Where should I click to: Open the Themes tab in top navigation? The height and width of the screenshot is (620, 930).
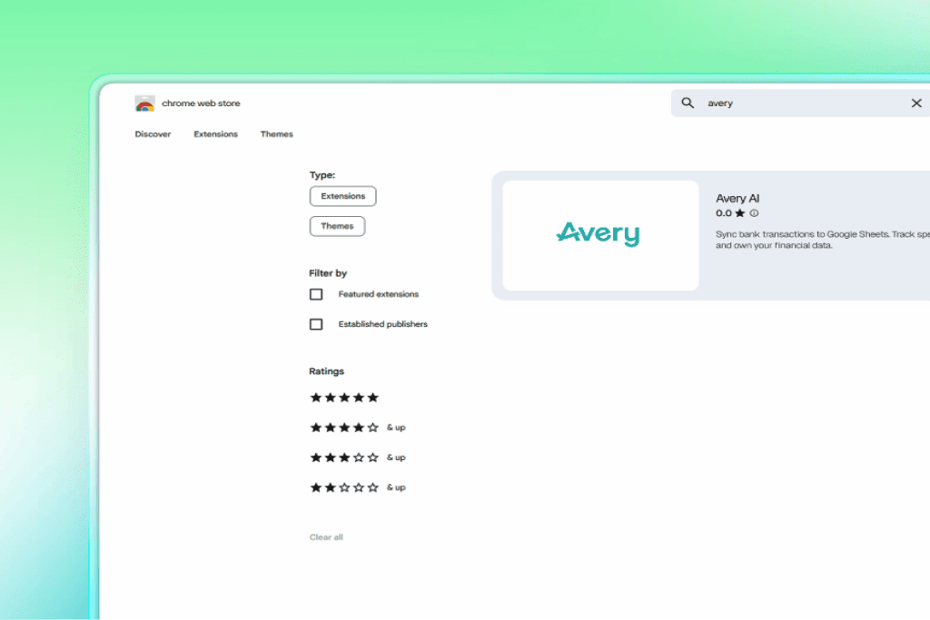point(276,134)
